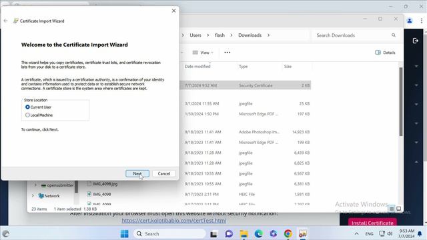Image resolution: width=427 pixels, height=240 pixels.
Task: Switch to details view layout icon
Action: [392, 209]
